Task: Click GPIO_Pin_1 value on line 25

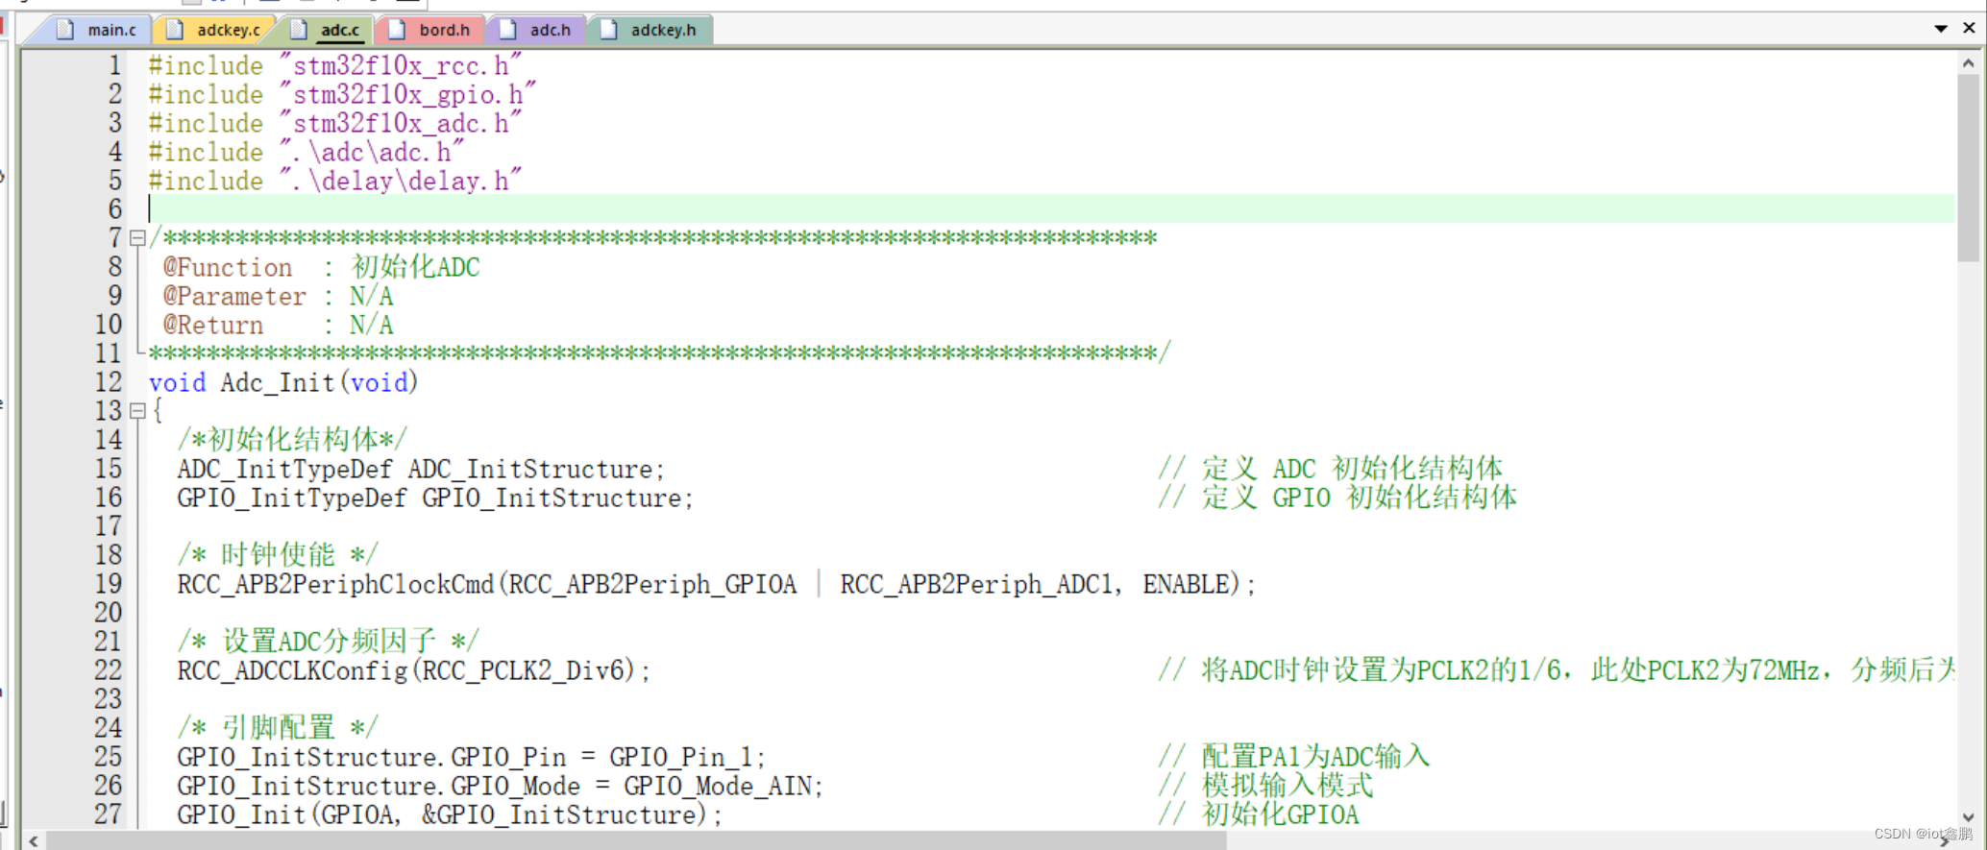Action: pos(681,757)
